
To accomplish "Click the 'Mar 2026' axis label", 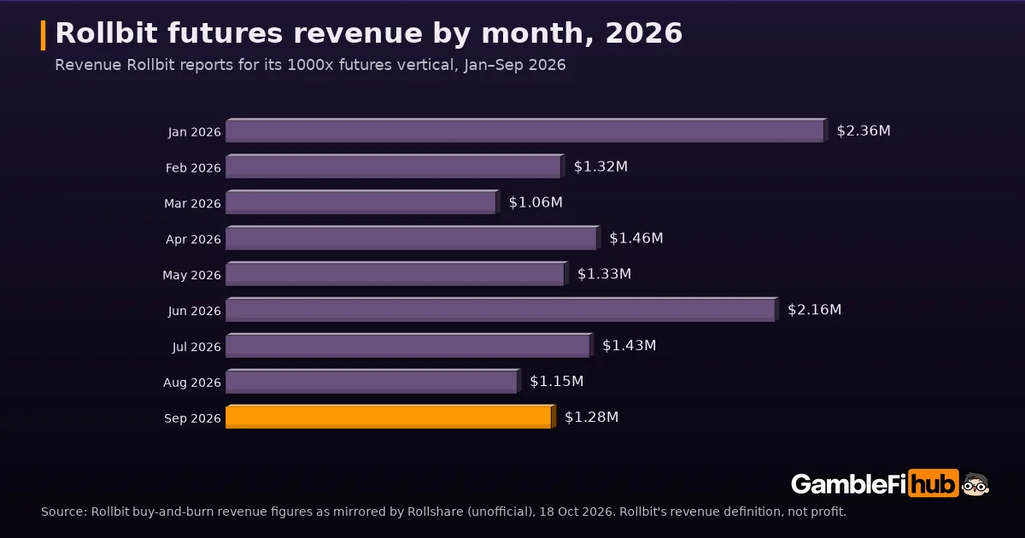I will (x=192, y=204).
